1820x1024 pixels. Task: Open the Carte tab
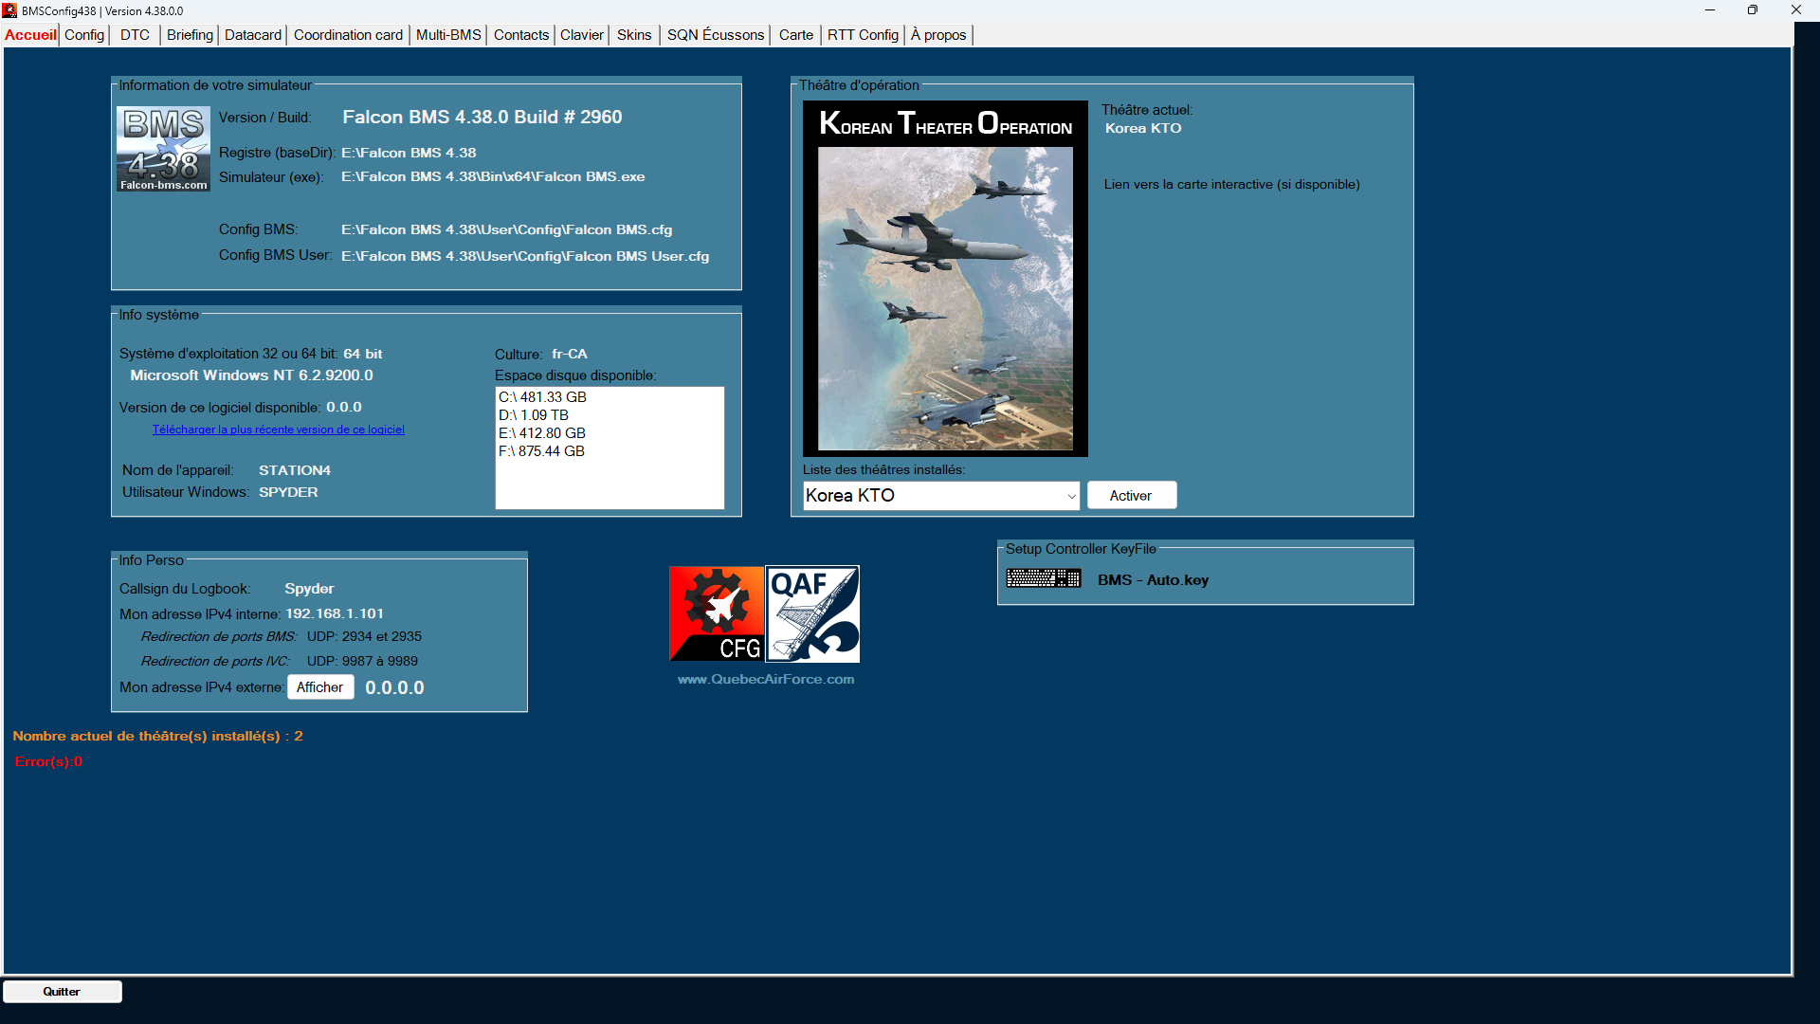coord(796,35)
